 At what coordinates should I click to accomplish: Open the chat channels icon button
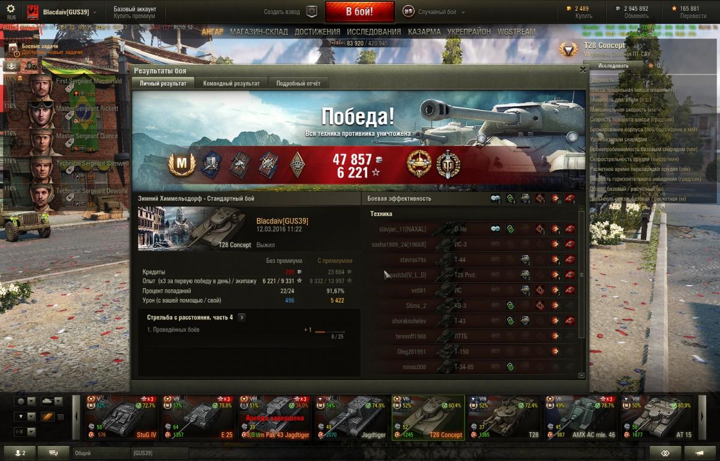[x=53, y=453]
